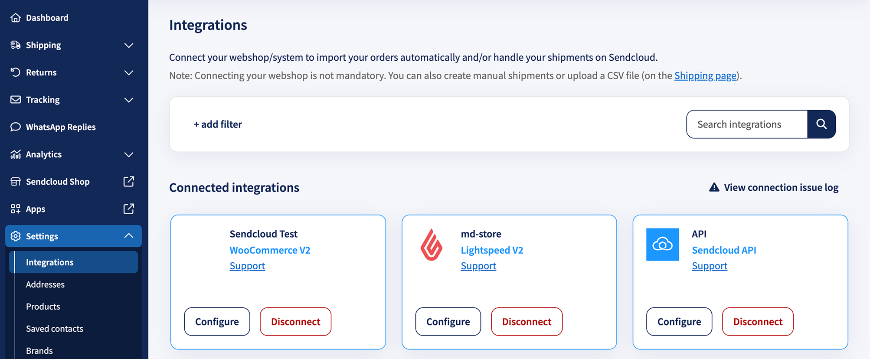Click the Apps external link icon
This screenshot has width=870, height=359.
(129, 209)
